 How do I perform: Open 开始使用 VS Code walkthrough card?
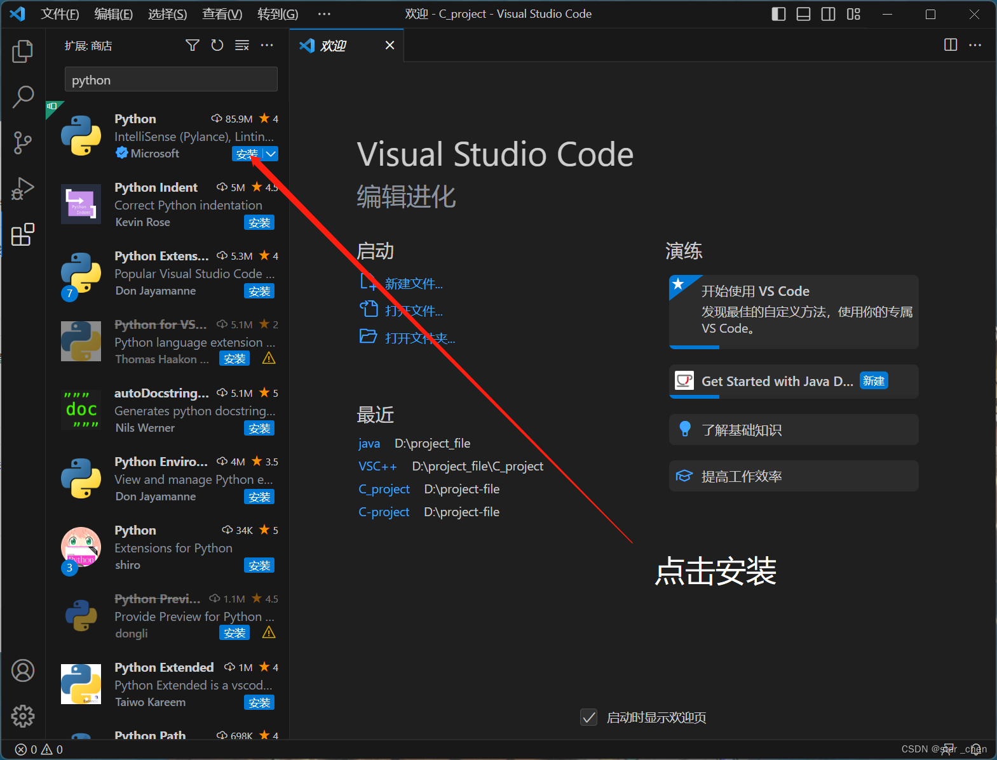tap(794, 312)
